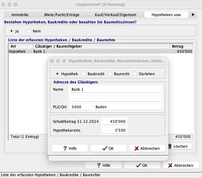Select the Hypothek radio button

[57, 74]
